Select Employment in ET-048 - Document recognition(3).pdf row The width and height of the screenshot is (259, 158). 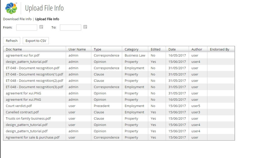pos(135,87)
